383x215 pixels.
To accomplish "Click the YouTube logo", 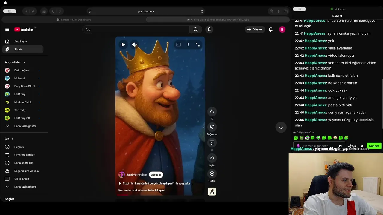I will [24, 30].
